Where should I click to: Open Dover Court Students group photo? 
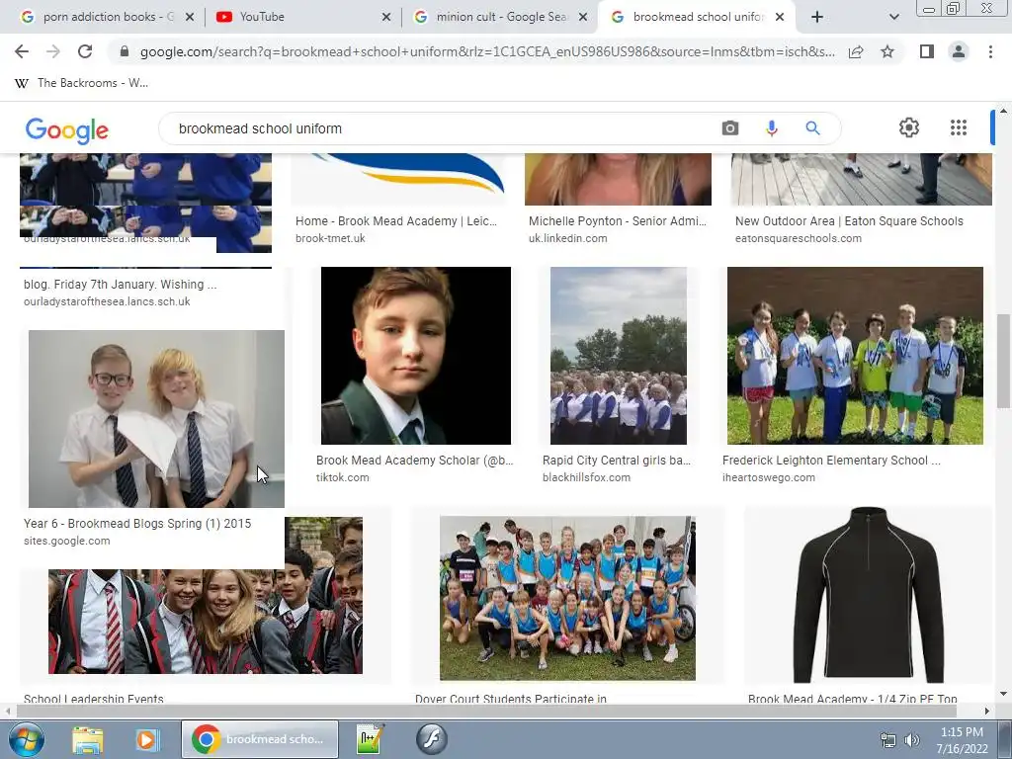(x=567, y=598)
